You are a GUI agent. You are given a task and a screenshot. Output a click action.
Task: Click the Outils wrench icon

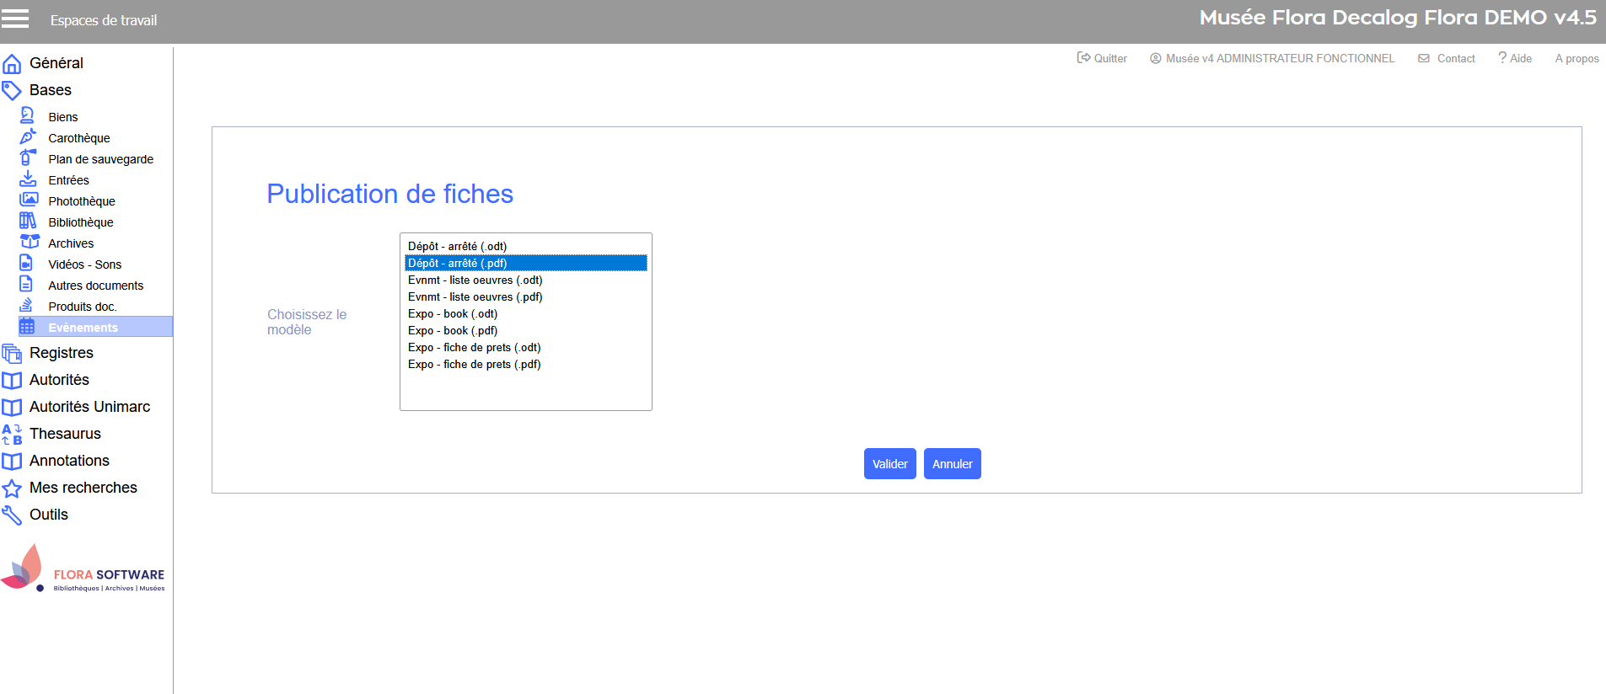point(12,515)
